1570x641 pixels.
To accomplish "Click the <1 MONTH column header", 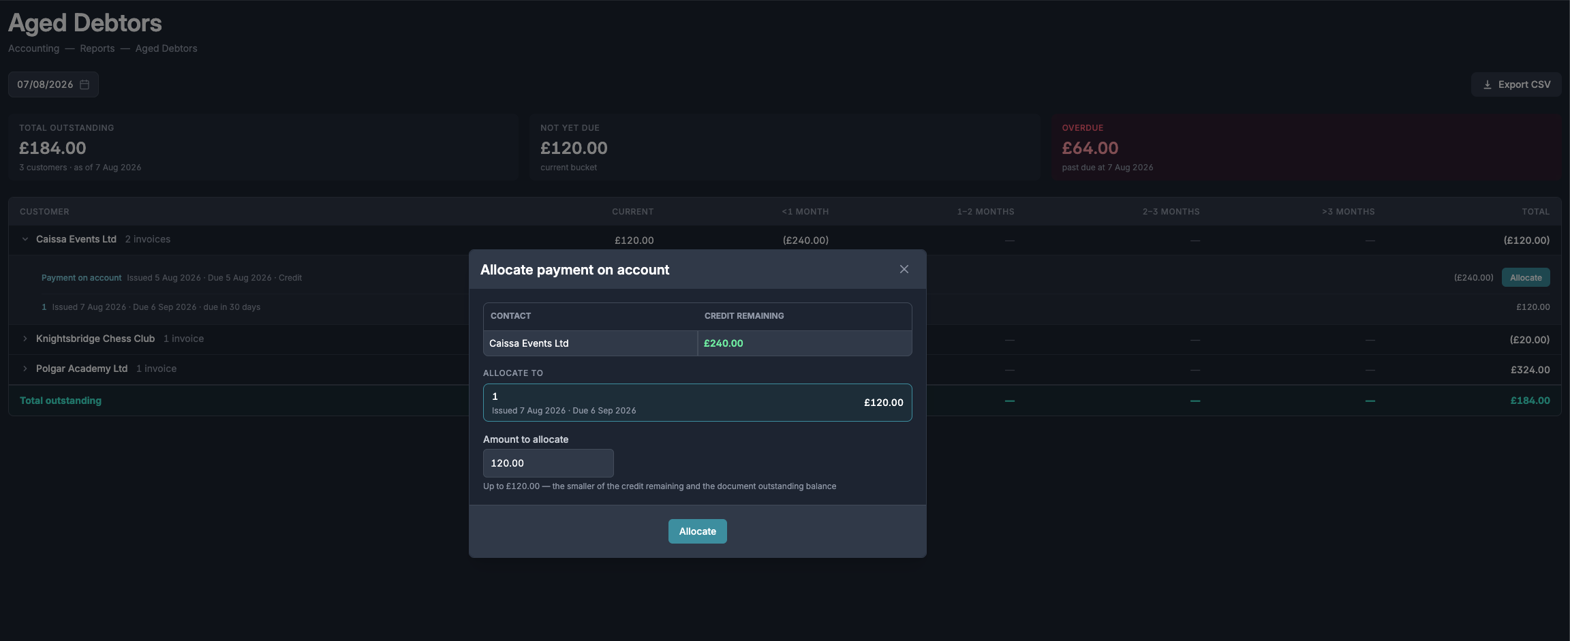I will pyautogui.click(x=805, y=212).
